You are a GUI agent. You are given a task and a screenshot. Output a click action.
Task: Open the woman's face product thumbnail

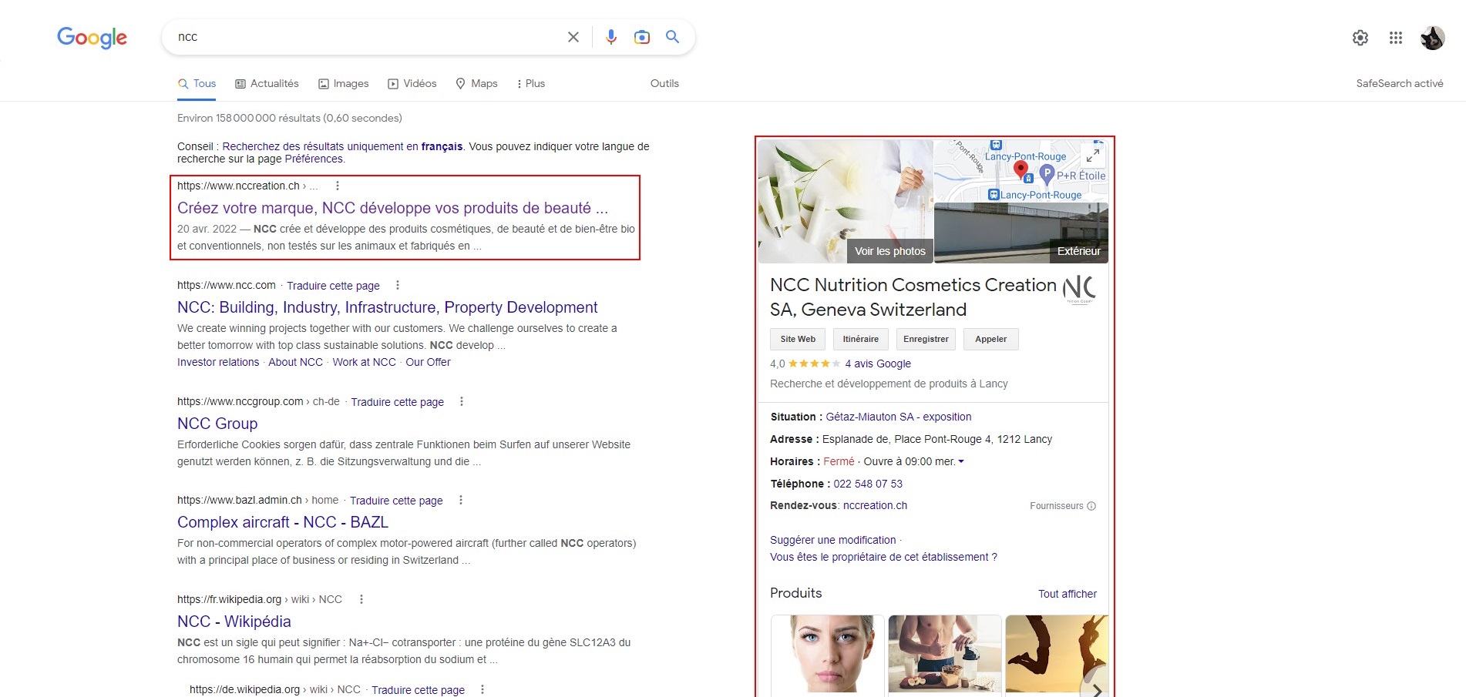tap(828, 655)
